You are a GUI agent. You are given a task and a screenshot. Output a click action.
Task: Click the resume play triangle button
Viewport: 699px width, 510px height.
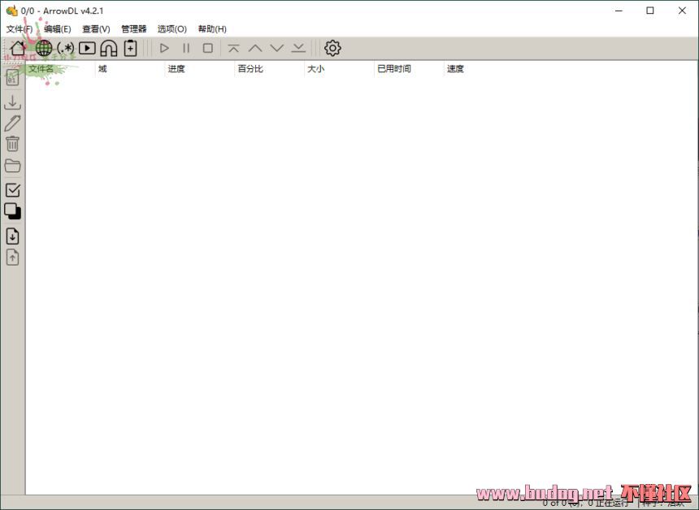click(164, 48)
